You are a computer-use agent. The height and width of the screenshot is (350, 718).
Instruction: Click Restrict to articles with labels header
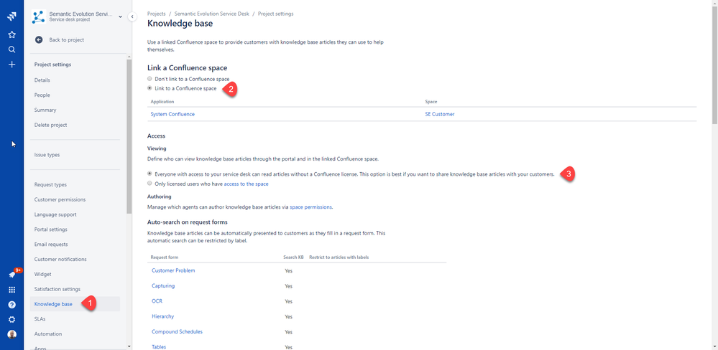point(339,257)
